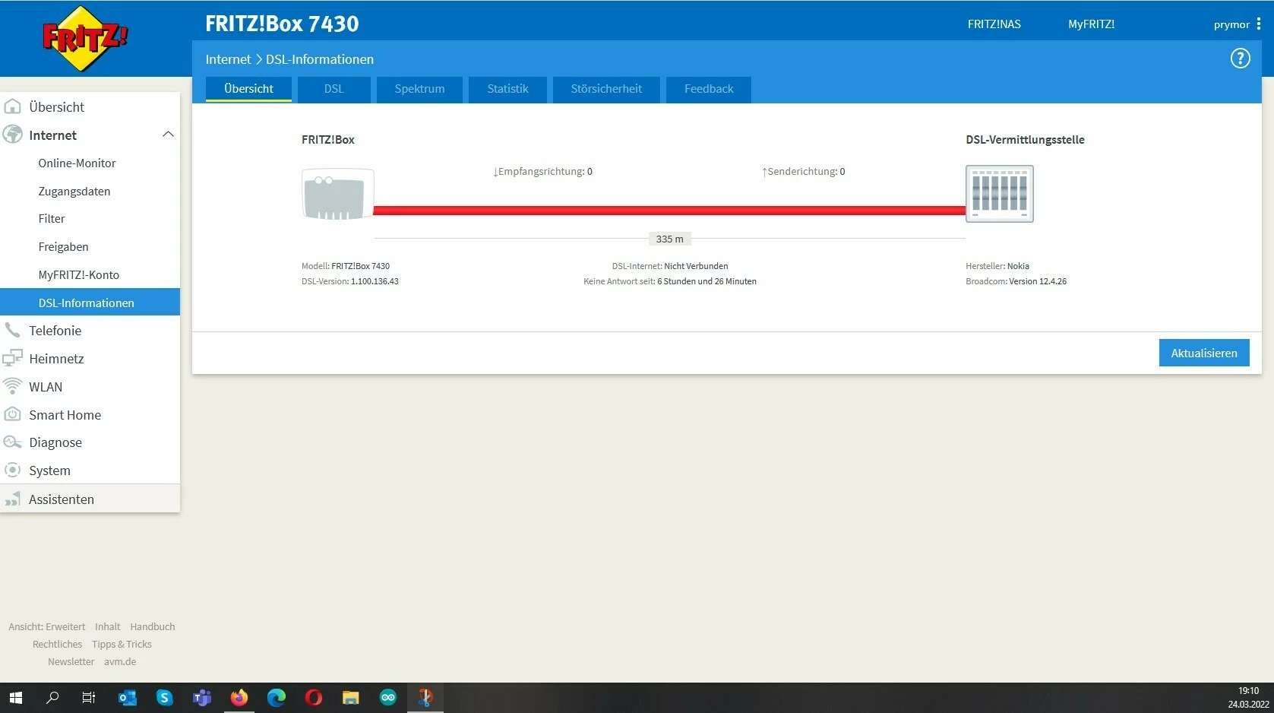Open File Explorer from taskbar
The height and width of the screenshot is (713, 1274).
tap(350, 697)
